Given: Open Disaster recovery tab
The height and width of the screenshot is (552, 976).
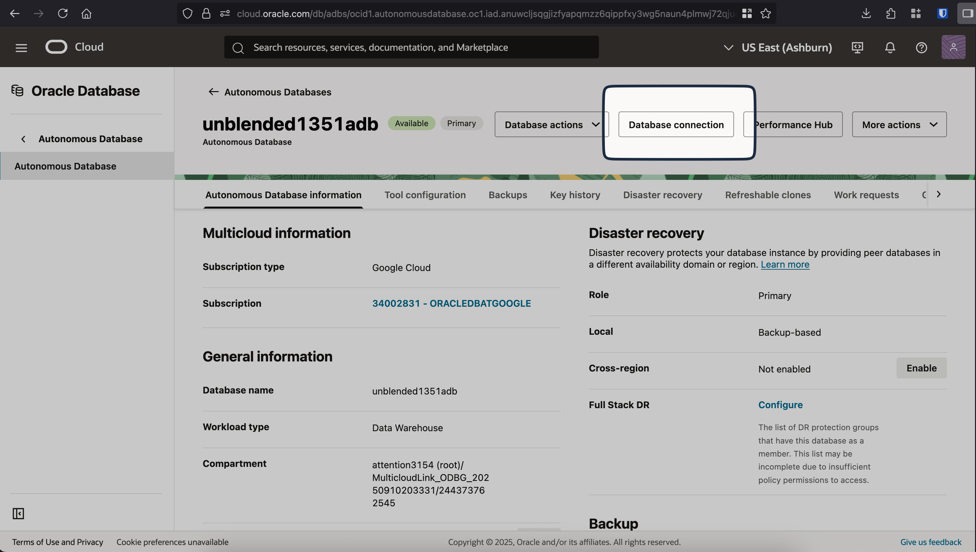Looking at the screenshot, I should [663, 195].
